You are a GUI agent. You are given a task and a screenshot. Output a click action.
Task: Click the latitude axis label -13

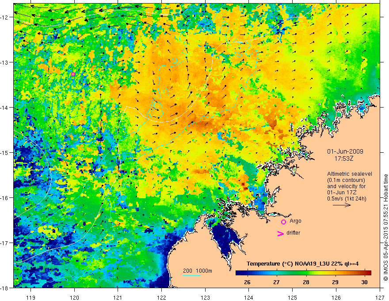(x=5, y=62)
